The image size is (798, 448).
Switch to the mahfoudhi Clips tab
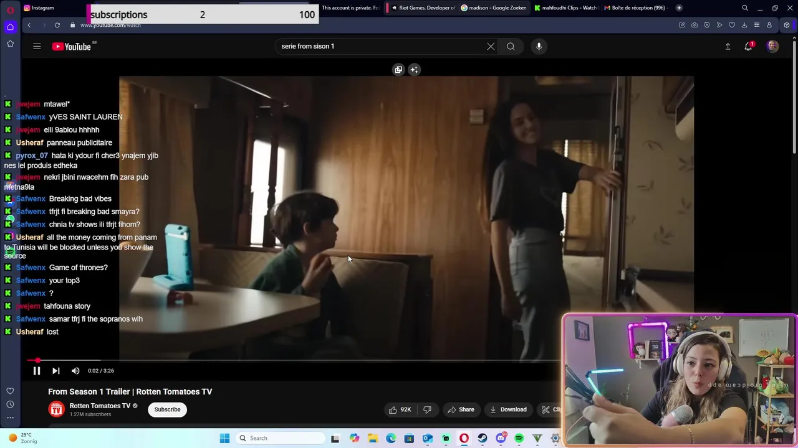click(566, 8)
